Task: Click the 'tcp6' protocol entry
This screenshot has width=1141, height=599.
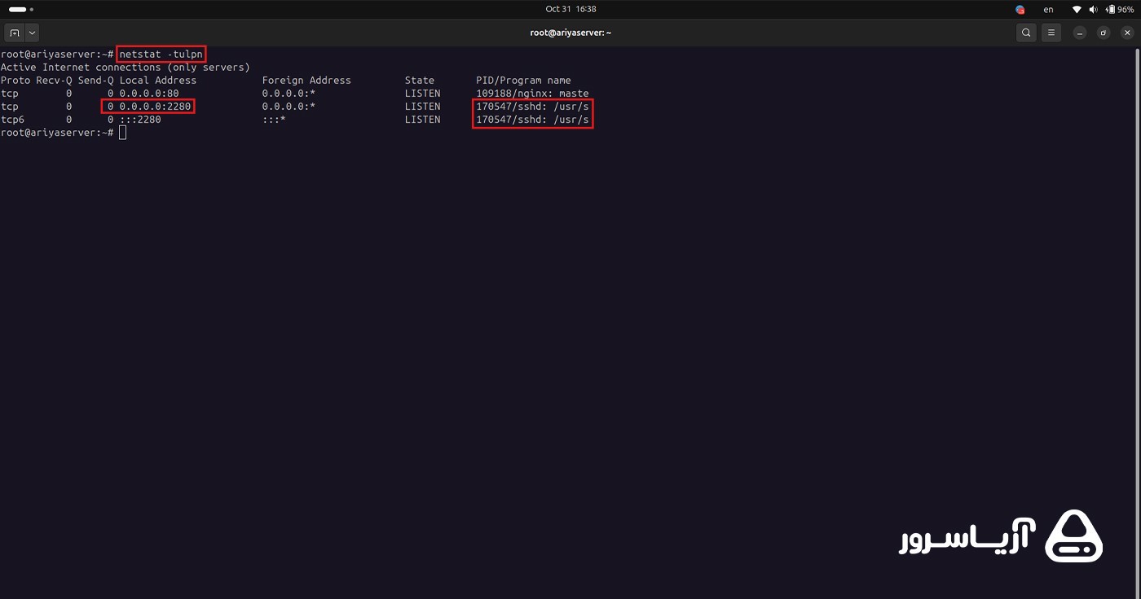Action: click(x=12, y=119)
